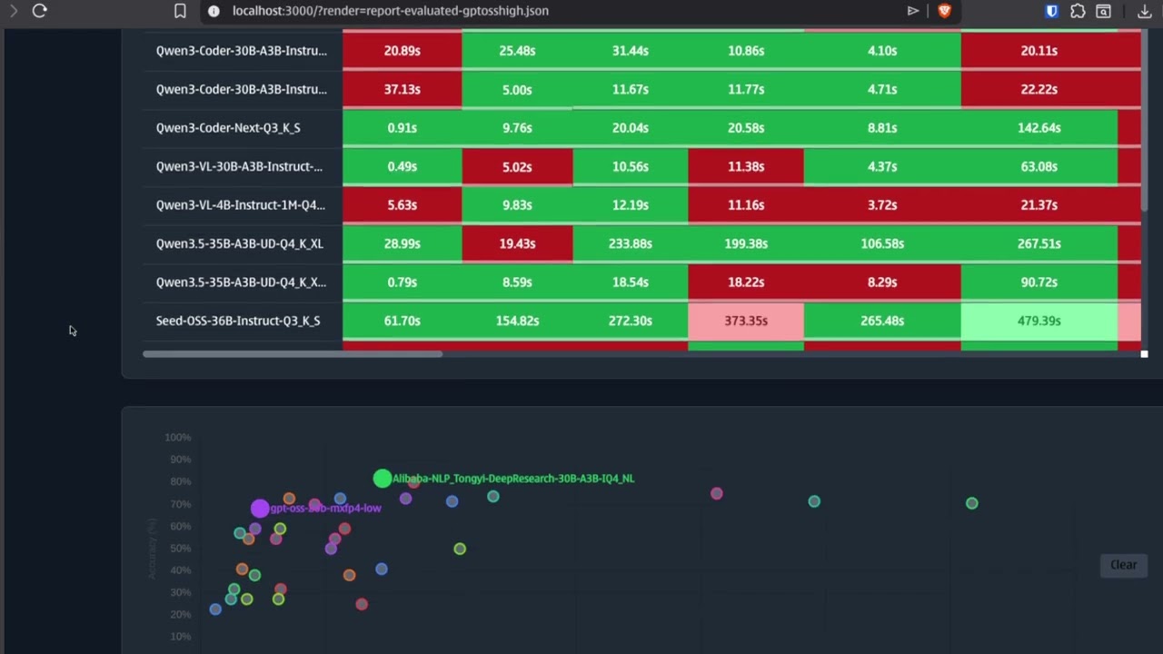Click the 267.51s cell
The height and width of the screenshot is (654, 1163).
tap(1039, 243)
